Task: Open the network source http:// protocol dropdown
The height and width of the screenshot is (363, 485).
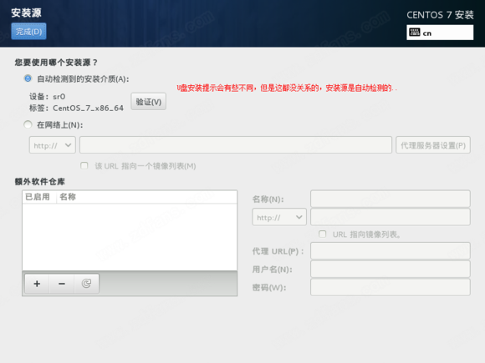Action: click(53, 145)
